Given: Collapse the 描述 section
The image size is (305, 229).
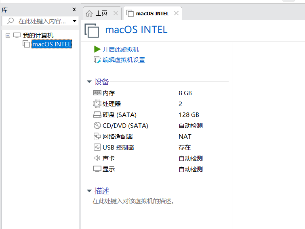Looking at the screenshot, I should pos(89,191).
